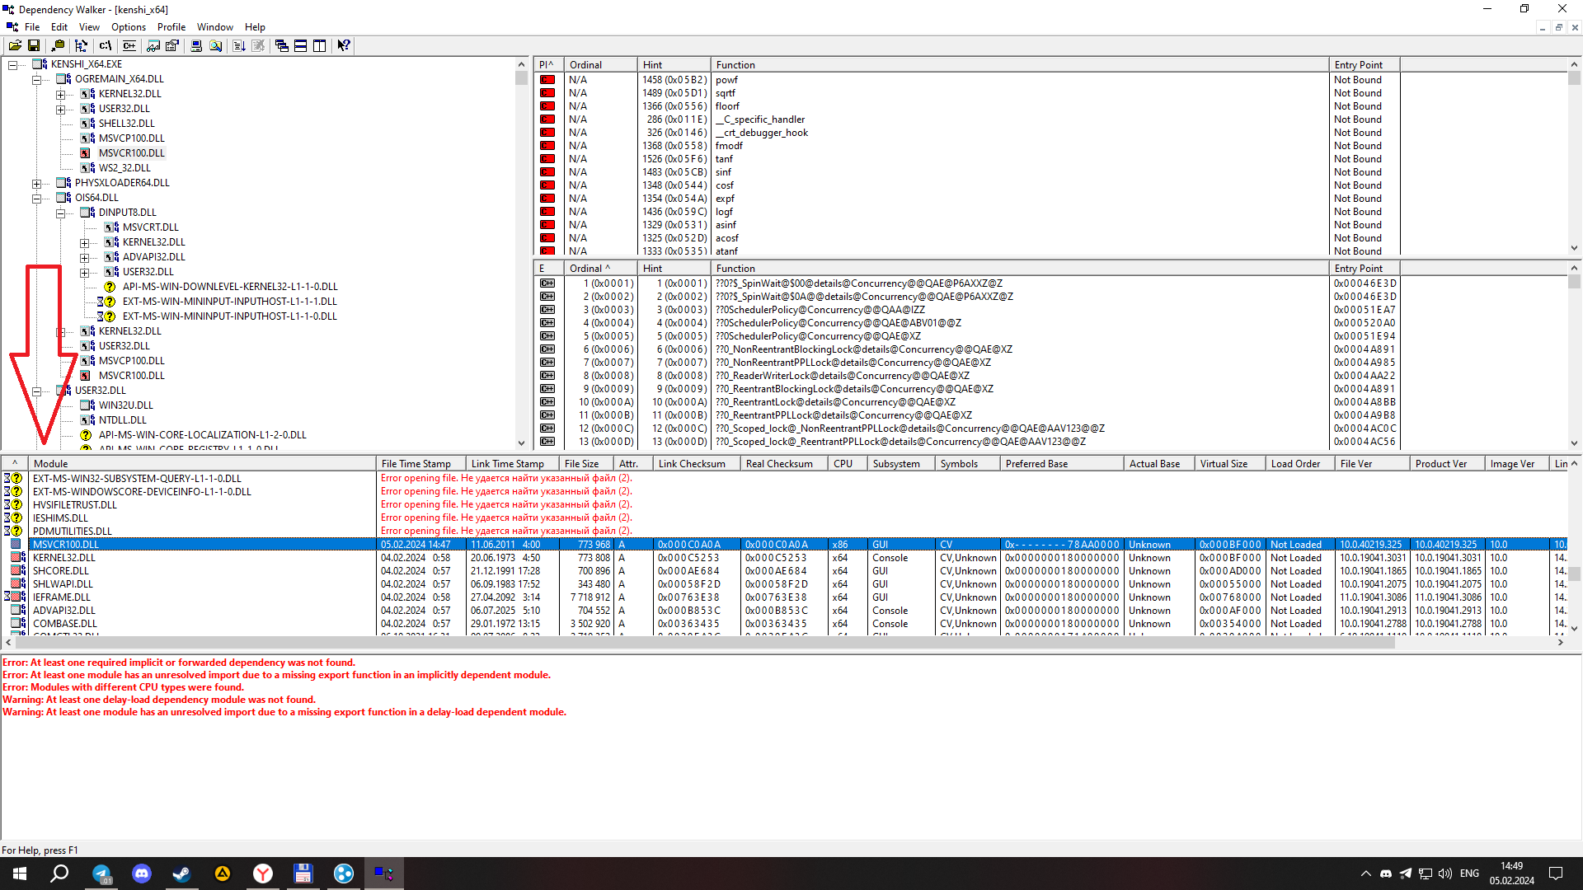Click the Tile Horizontally toolbar icon
Viewport: 1583px width, 890px height.
(x=301, y=46)
